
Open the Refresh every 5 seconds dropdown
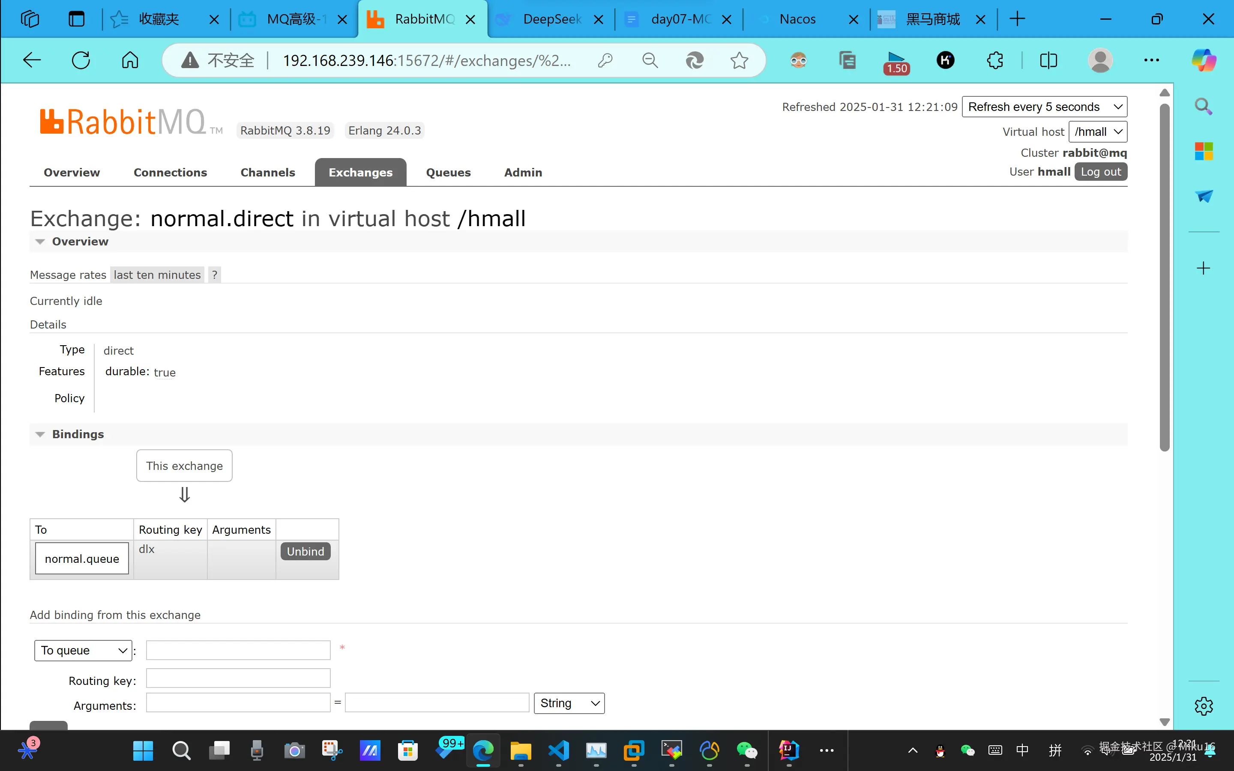click(x=1044, y=107)
